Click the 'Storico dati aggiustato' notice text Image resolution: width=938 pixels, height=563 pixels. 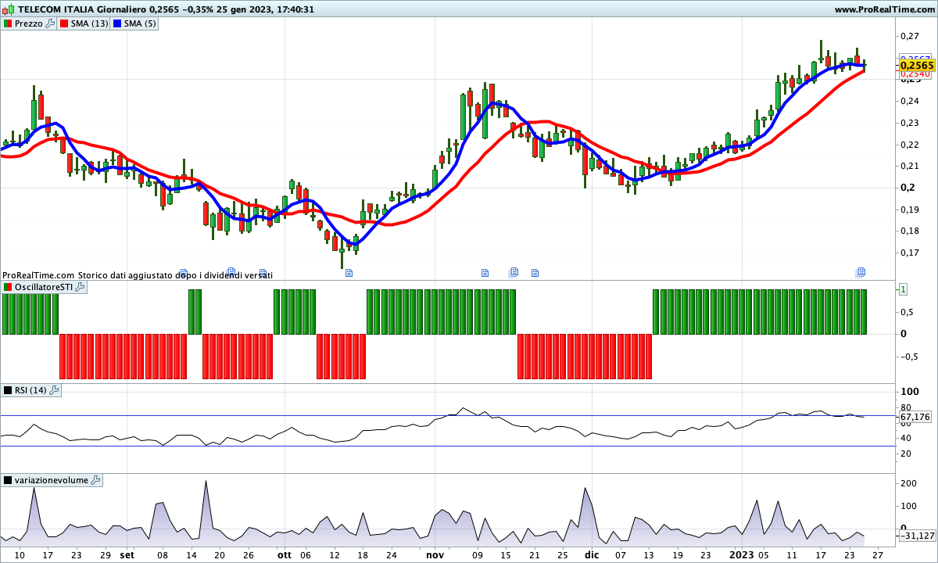pyautogui.click(x=175, y=275)
